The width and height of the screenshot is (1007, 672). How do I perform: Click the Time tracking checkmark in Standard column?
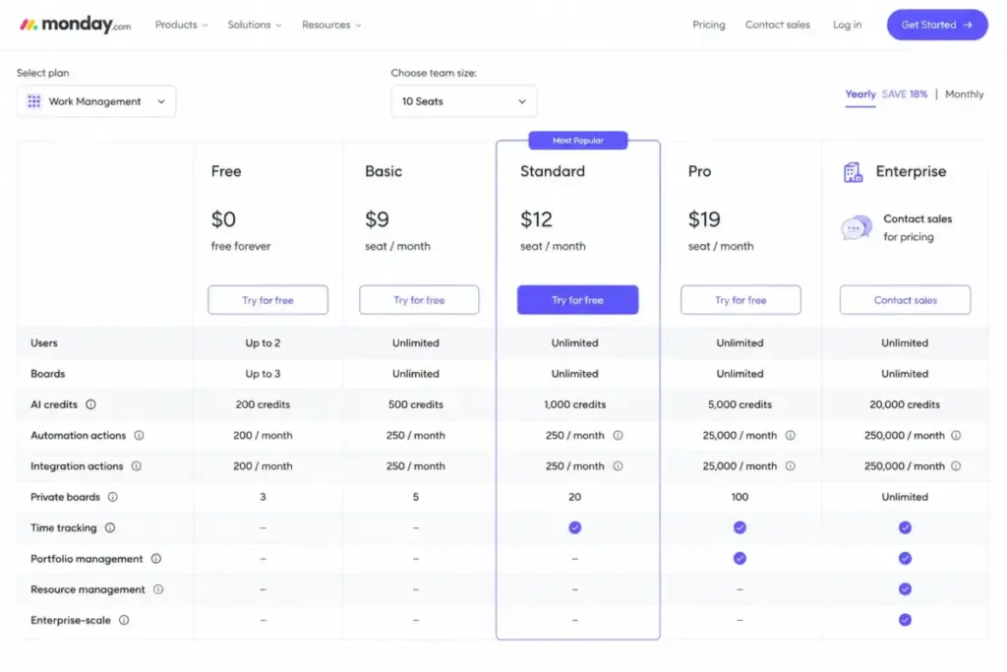(574, 527)
